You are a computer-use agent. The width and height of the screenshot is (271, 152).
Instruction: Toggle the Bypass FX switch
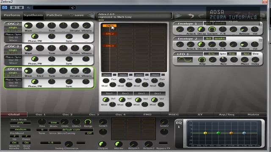pos(163,143)
